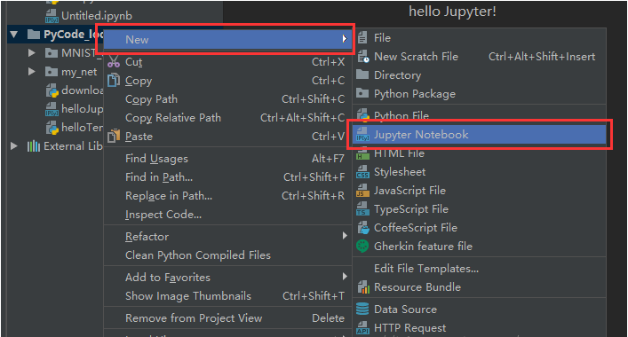This screenshot has width=628, height=337.
Task: Select Jupyter Notebook in New submenu
Action: 480,134
